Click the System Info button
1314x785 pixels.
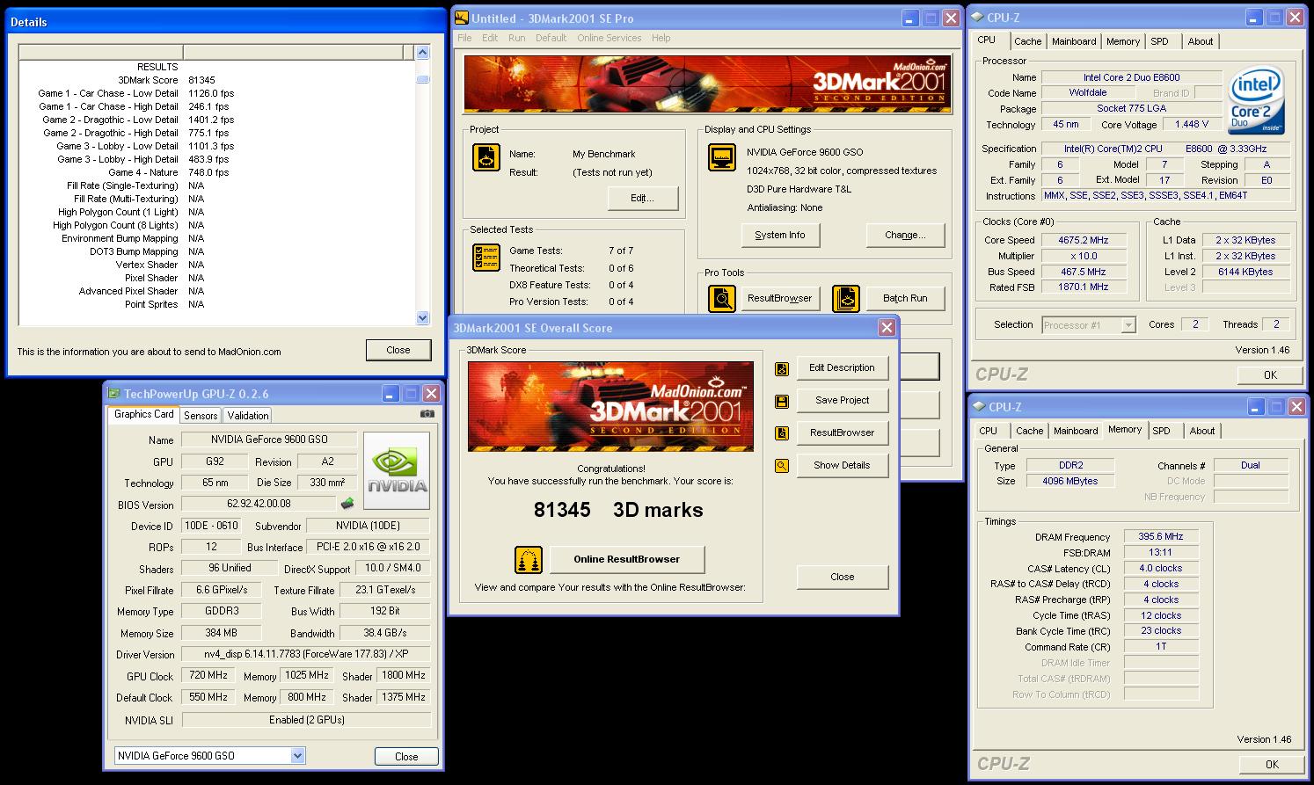tap(780, 235)
